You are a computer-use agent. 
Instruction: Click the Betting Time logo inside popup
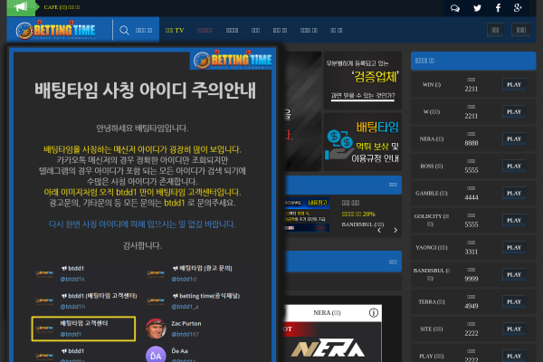coord(233,60)
